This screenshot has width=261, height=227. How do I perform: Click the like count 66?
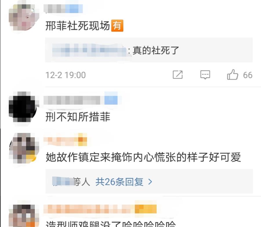click(248, 75)
